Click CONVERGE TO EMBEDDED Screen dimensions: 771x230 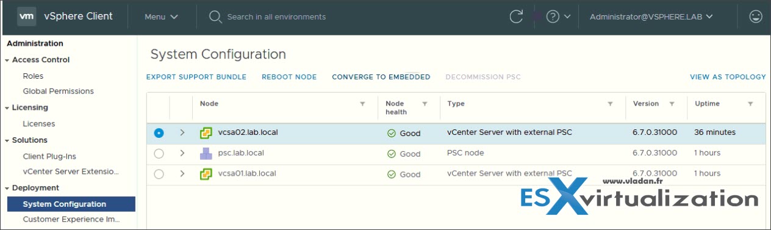point(381,77)
